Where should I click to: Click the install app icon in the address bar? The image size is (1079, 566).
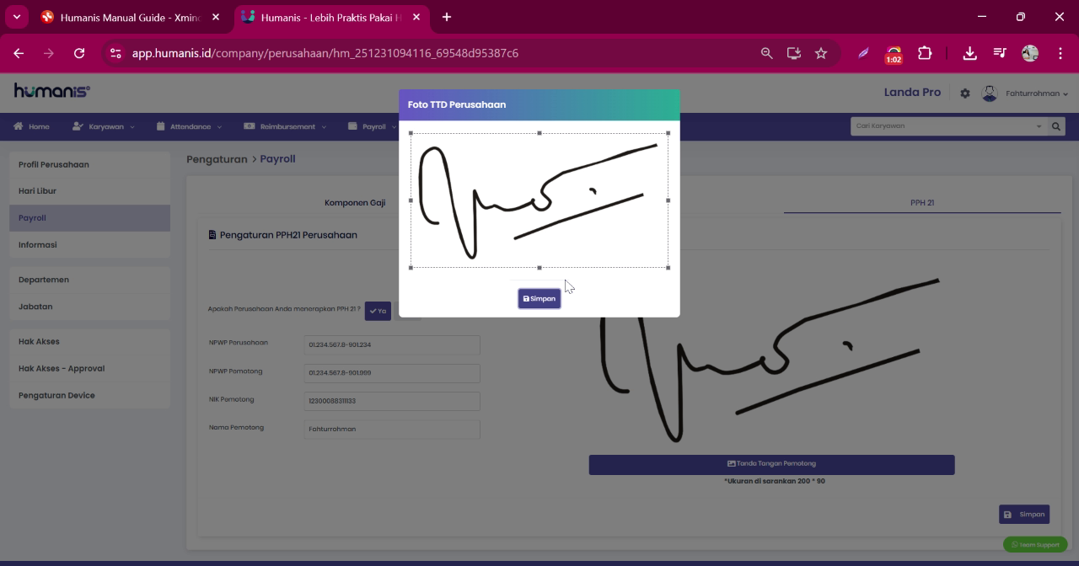pos(794,53)
